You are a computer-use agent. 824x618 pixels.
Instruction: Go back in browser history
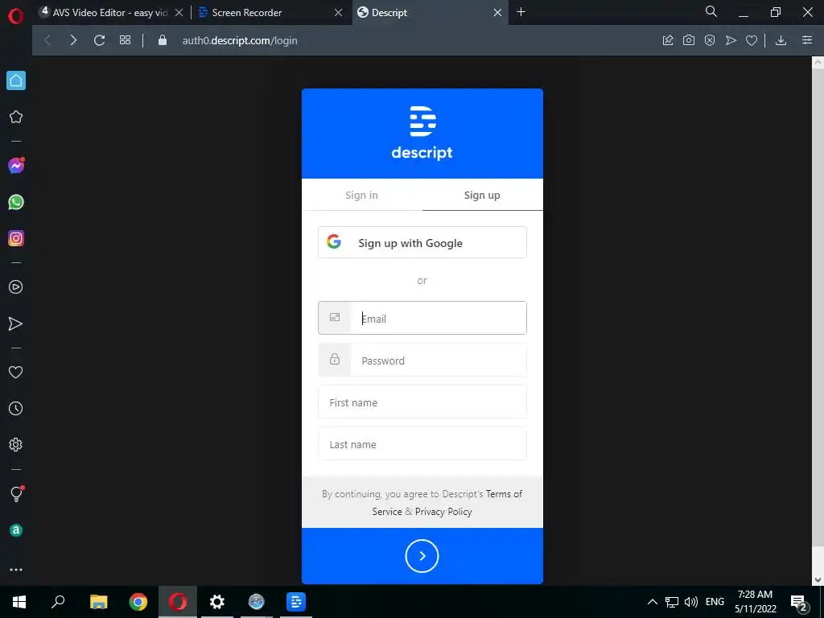point(47,40)
